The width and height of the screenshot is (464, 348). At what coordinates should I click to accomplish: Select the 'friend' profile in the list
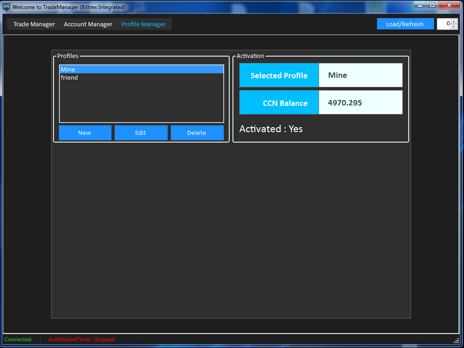[x=141, y=77]
